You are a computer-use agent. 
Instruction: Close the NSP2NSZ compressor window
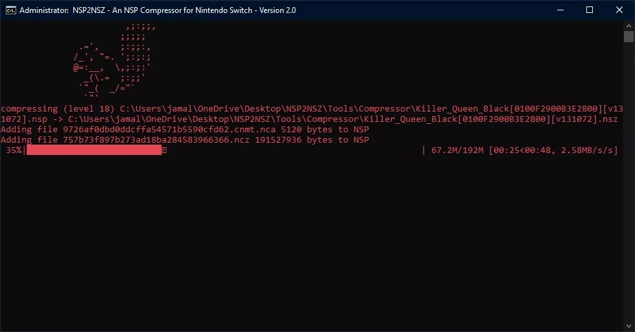619,10
